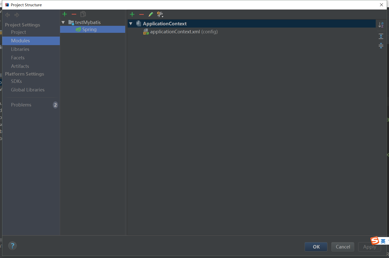Click the Sogou input method icon
389x258 pixels.
(x=375, y=241)
